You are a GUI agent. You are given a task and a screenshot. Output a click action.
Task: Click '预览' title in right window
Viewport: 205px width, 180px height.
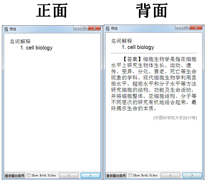point(114,29)
